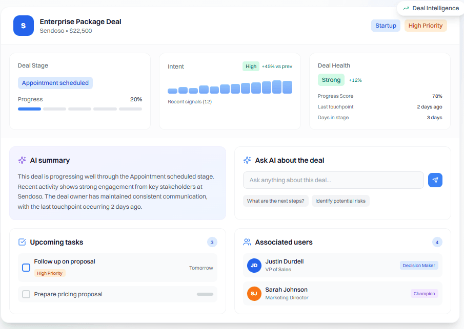Click the AI summary sparkles icon
This screenshot has width=464, height=329.
click(22, 160)
